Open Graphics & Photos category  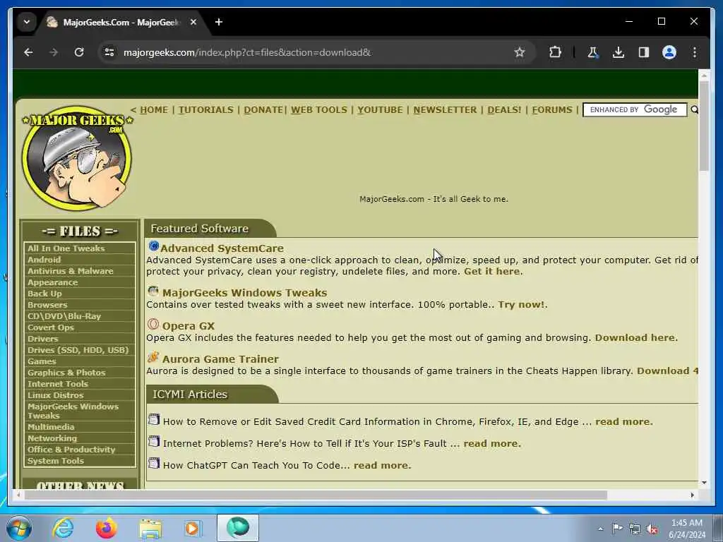point(66,373)
